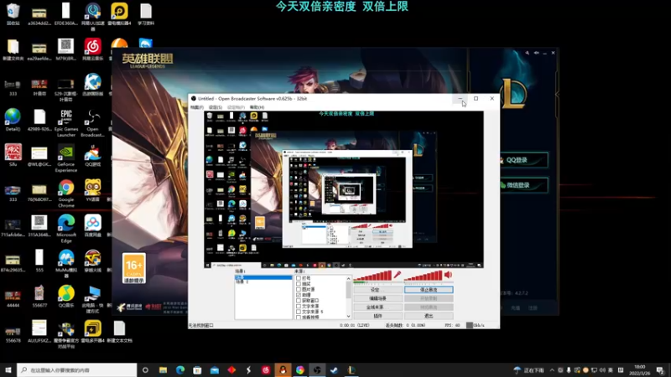This screenshot has height=377, width=671.
Task: Toggle the last visible source checkbox
Action: tap(299, 318)
